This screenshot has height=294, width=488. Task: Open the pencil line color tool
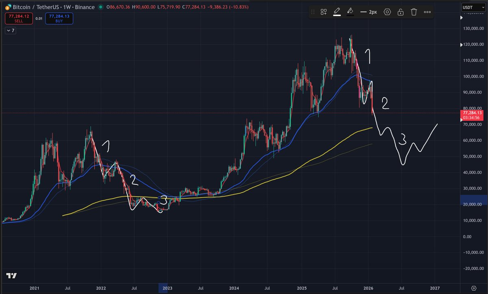337,12
